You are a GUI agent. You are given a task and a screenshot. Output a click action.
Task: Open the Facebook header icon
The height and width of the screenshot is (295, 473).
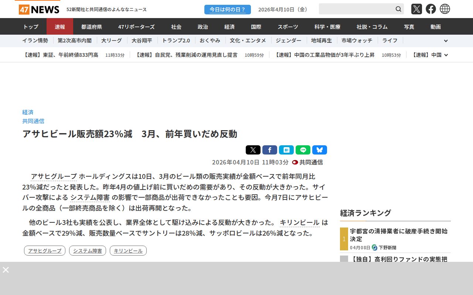pos(431,9)
